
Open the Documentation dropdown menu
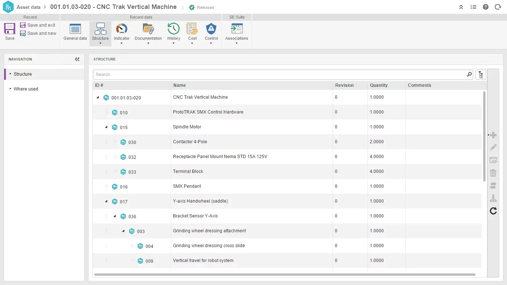pos(148,43)
